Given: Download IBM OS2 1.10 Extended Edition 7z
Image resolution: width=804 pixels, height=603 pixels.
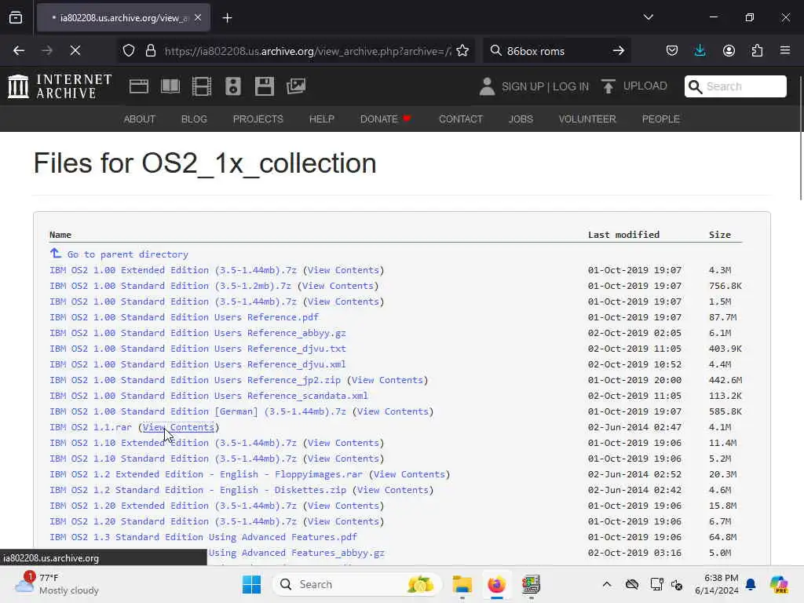Looking at the screenshot, I should point(173,443).
